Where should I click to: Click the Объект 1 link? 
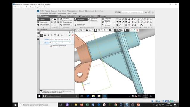47,40
